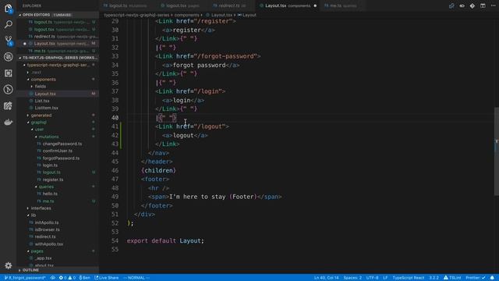Image resolution: width=499 pixels, height=281 pixels.
Task: Click the errors count in status bar
Action: [x=63, y=278]
